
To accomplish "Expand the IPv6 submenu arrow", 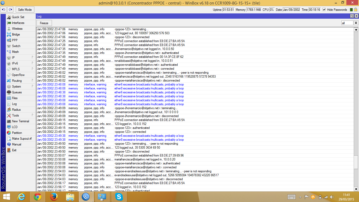I will pos(33,63).
